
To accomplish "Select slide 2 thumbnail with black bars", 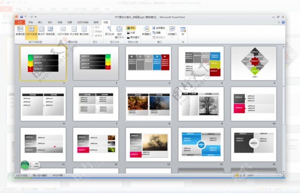I will [96, 63].
